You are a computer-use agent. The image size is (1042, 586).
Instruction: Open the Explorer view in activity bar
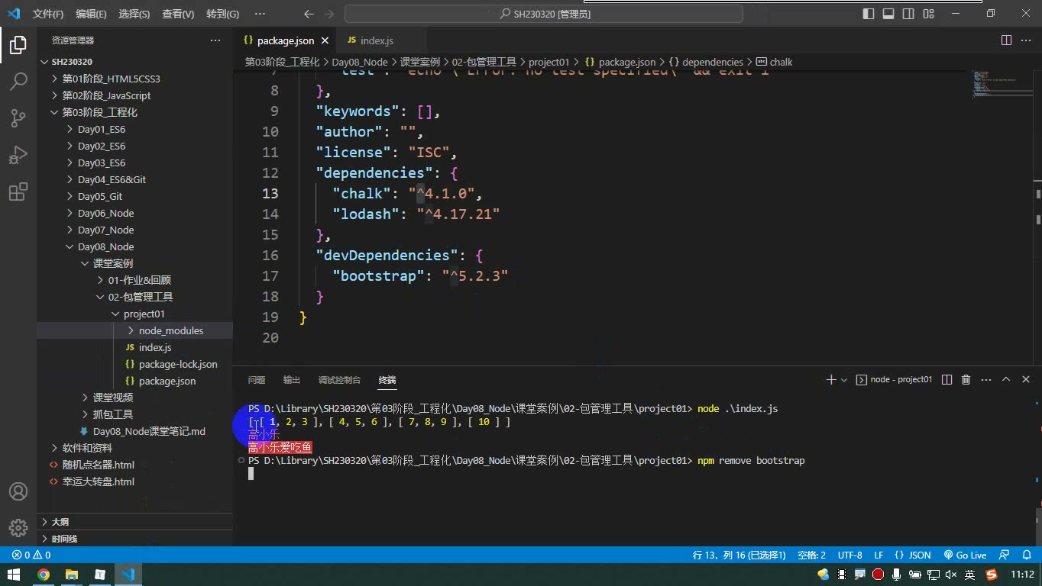pos(18,45)
